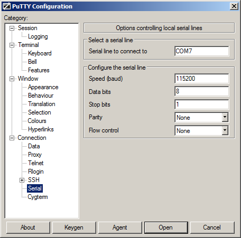Click the Serial line COM7 field
Viewport: 241px width, 238px height.
[202, 51]
